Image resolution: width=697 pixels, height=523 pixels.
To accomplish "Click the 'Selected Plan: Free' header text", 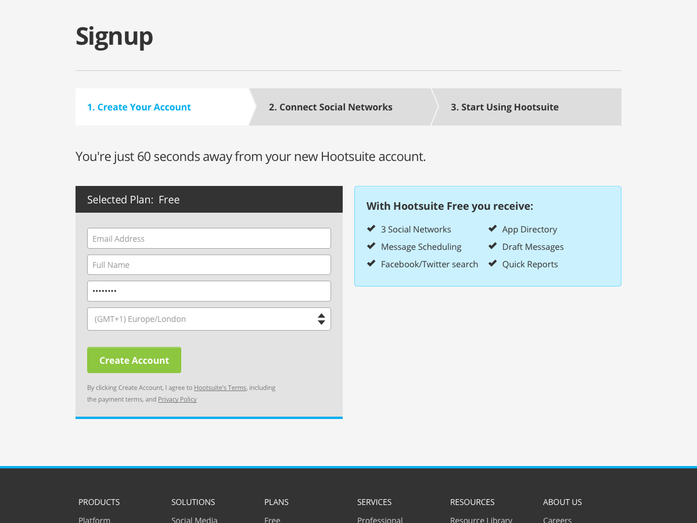I will click(134, 200).
